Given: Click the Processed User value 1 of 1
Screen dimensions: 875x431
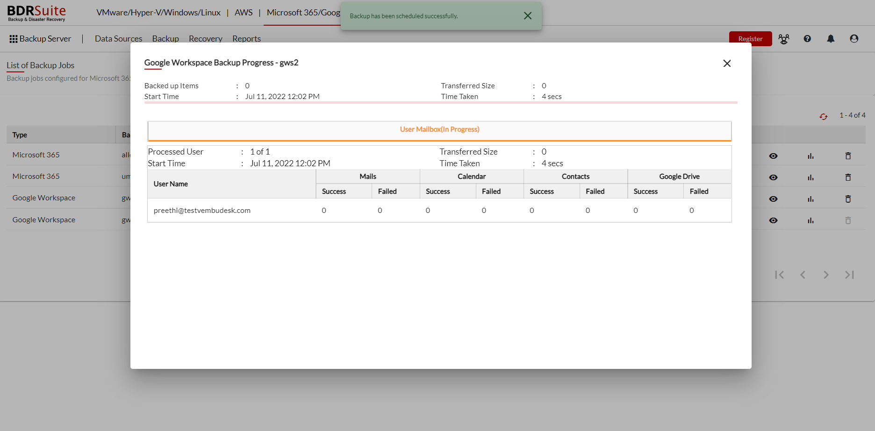Looking at the screenshot, I should 260,152.
